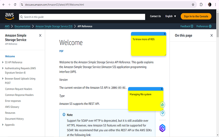Close the On this page panel

coord(211,36)
